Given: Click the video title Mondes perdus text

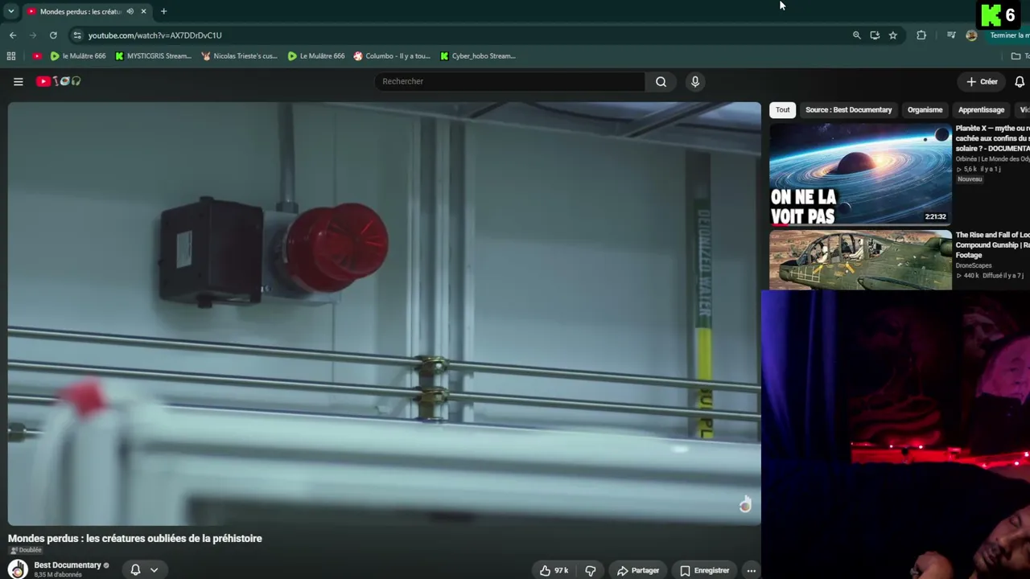Looking at the screenshot, I should point(135,538).
